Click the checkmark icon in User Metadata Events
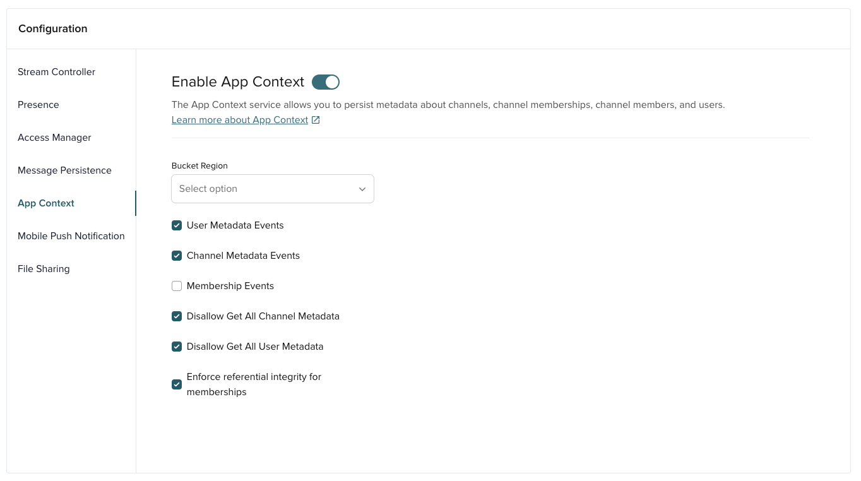This screenshot has width=861, height=481. coord(177,225)
